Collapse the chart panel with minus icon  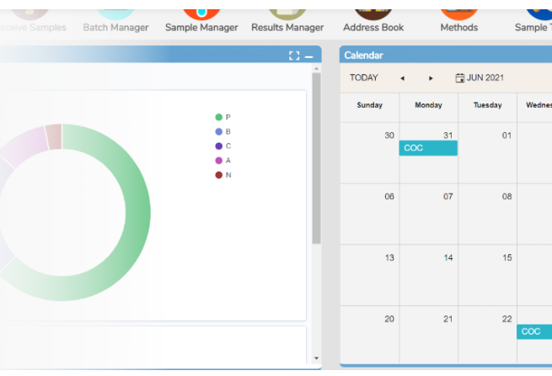click(x=308, y=56)
